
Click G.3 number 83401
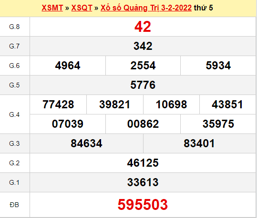[199, 143]
